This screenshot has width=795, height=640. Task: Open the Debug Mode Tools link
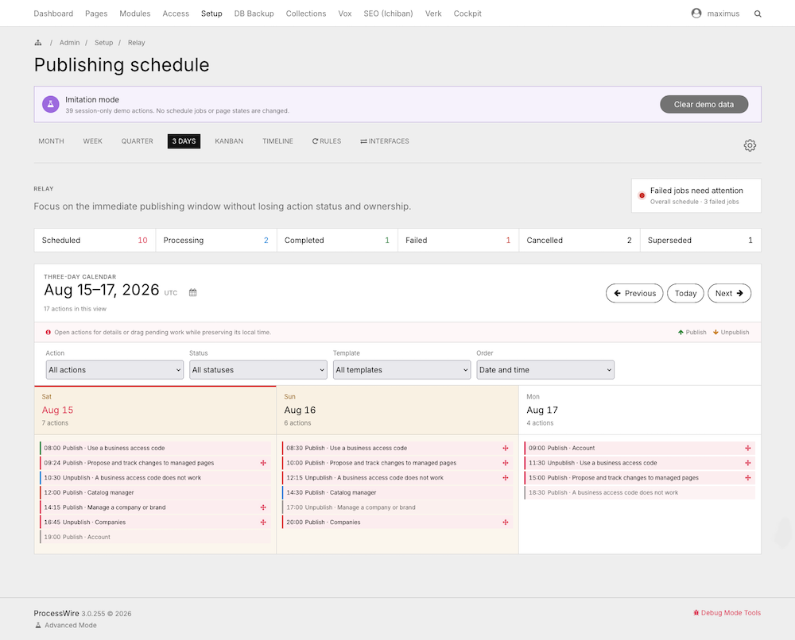click(727, 613)
